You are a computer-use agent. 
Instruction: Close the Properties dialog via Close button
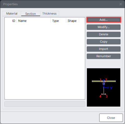tap(111, 118)
